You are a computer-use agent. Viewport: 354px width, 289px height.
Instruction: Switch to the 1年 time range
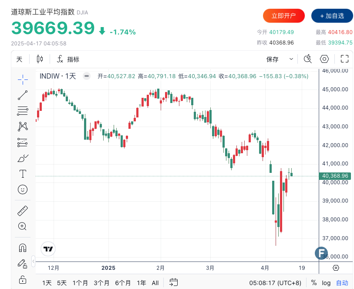[142, 283]
